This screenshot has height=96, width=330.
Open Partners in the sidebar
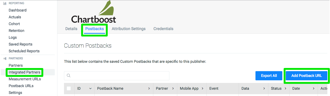click(16, 65)
